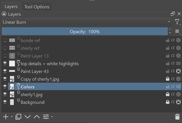182x123 pixels.
Task: Switch to the Tool Options tab
Action: click(x=37, y=7)
